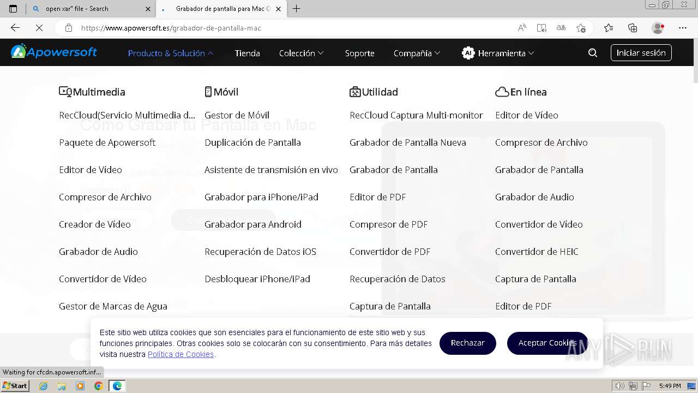The height and width of the screenshot is (393, 698).
Task: Choose Recuperación de Datos under Utilidad
Action: pyautogui.click(x=398, y=279)
